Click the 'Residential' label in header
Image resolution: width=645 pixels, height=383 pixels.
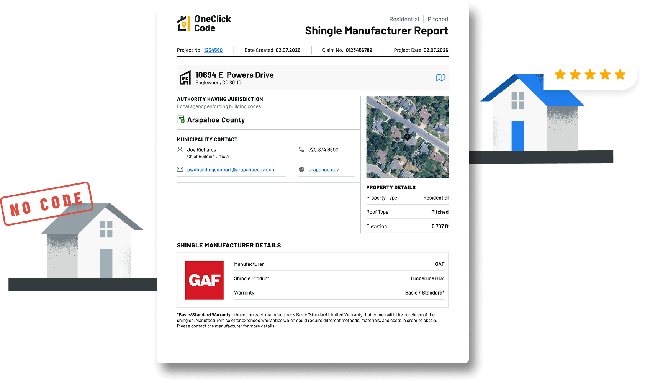click(404, 19)
